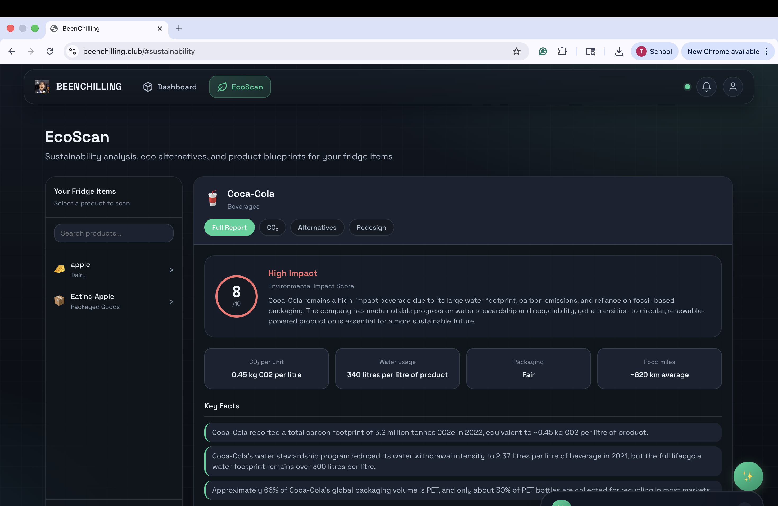Click the Grammarly extension icon
This screenshot has height=506, width=778.
[x=543, y=51]
